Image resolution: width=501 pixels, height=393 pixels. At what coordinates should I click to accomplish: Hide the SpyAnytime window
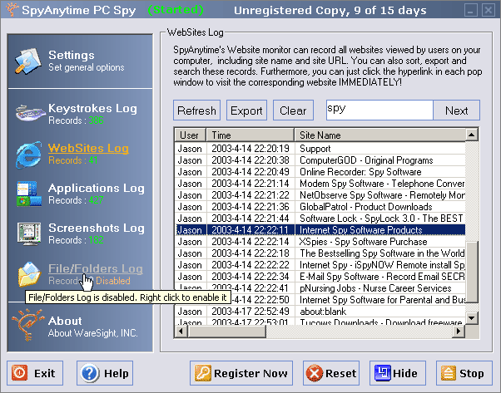point(398,373)
